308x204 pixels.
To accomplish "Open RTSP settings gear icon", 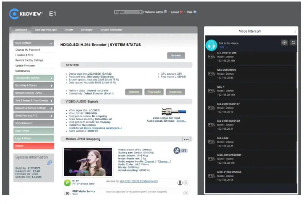I will pos(186,183).
